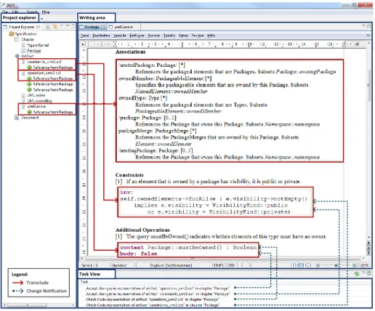375x311 pixels.
Task: Open the Fenster menu
Action: coord(198,36)
